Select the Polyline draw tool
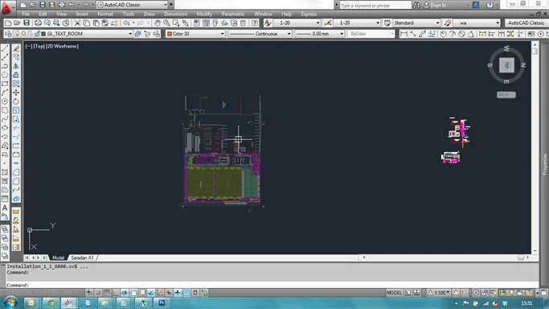This screenshot has width=549, height=309. [x=5, y=66]
